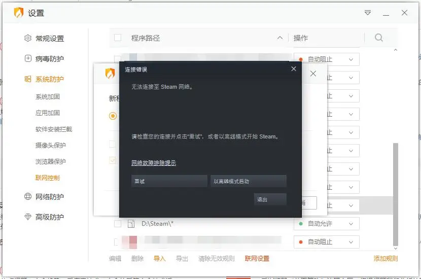Select the orange radio button in rule dialog

pyautogui.click(x=113, y=116)
